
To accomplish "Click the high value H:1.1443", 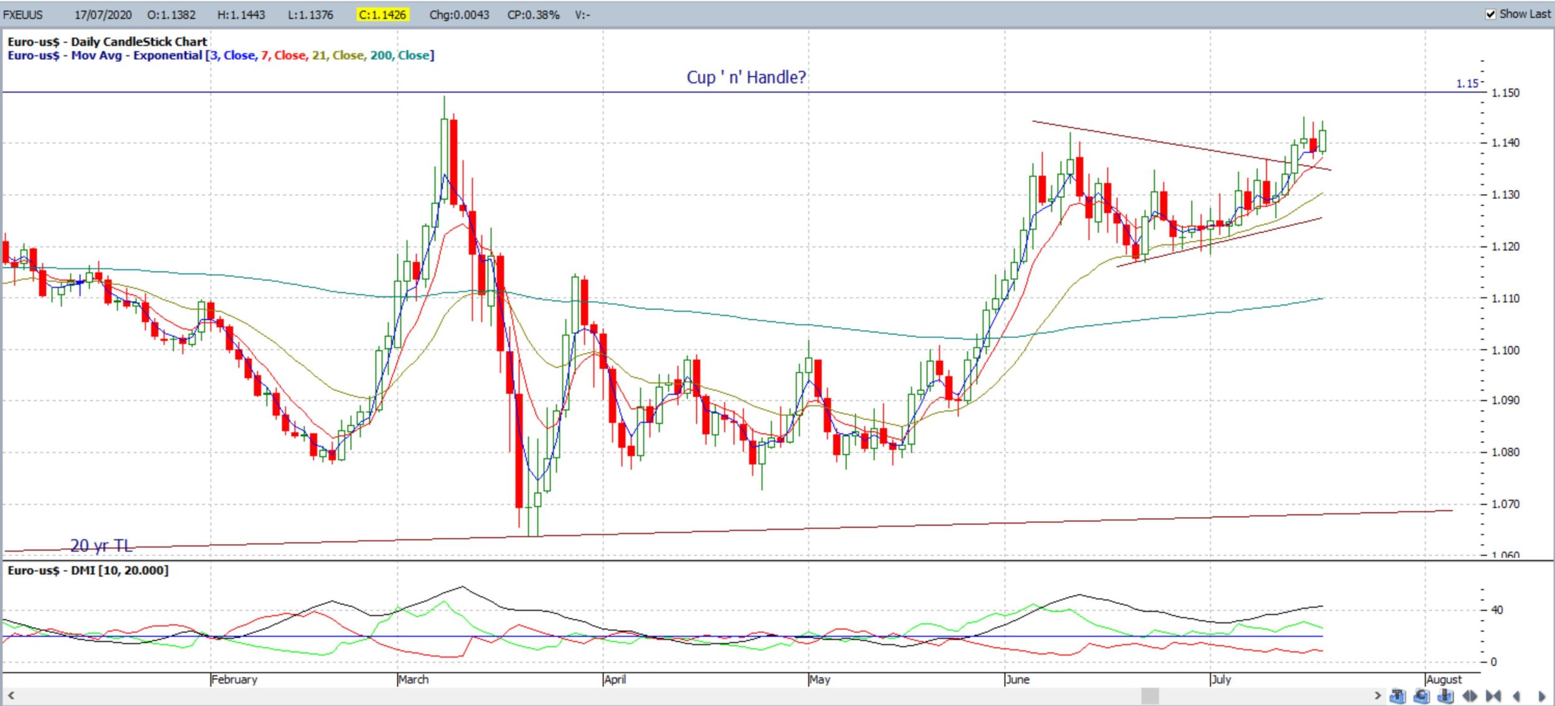I will pos(241,14).
